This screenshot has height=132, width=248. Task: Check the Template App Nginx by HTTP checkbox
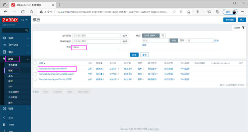coord(35,69)
